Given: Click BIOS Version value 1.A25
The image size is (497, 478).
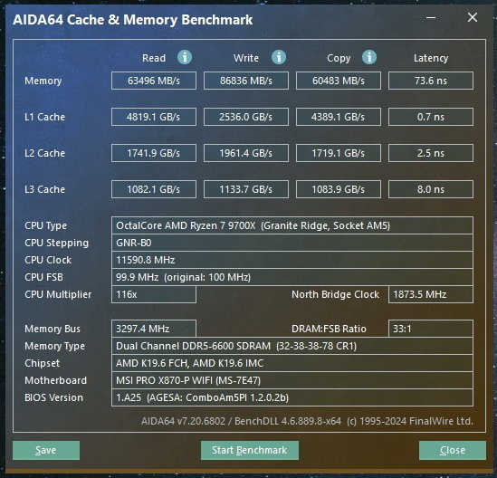Looking at the screenshot, I should [x=292, y=397].
